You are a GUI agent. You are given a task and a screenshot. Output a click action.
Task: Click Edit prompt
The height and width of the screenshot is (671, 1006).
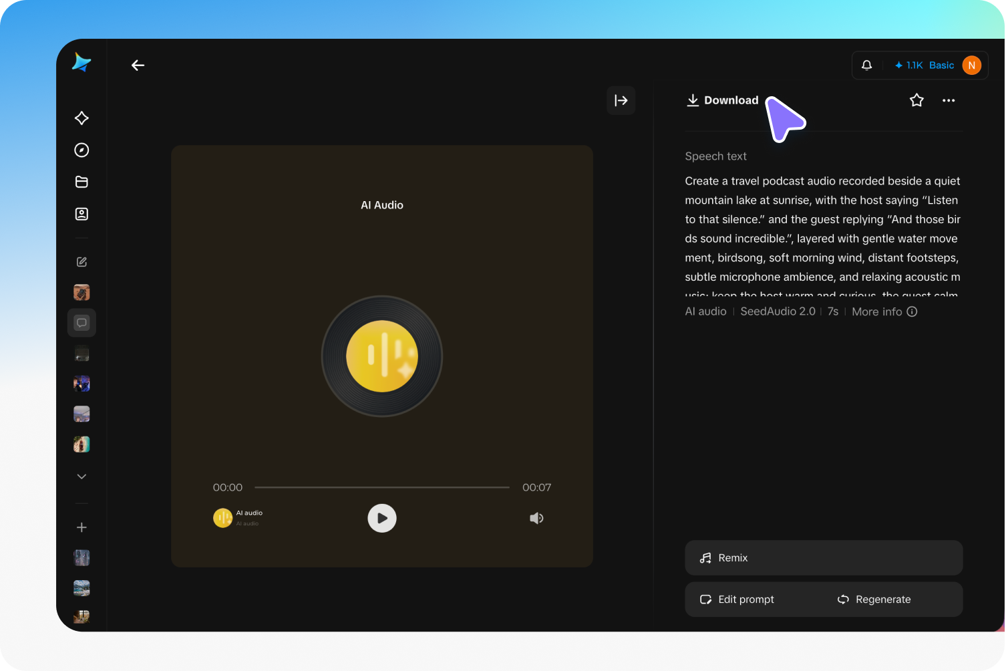(737, 599)
